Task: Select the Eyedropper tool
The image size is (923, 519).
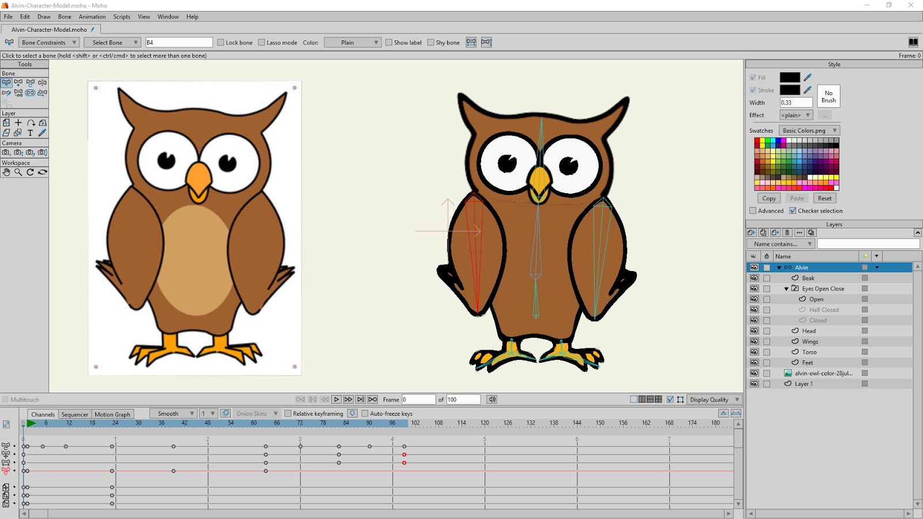Action: coord(41,133)
